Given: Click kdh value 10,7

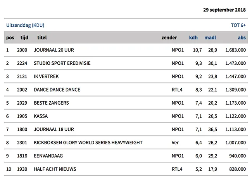Looking at the screenshot, I should tap(197, 50).
